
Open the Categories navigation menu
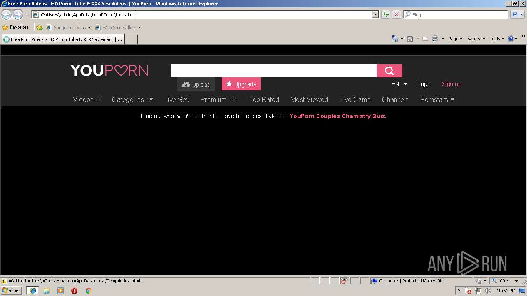[x=132, y=99]
